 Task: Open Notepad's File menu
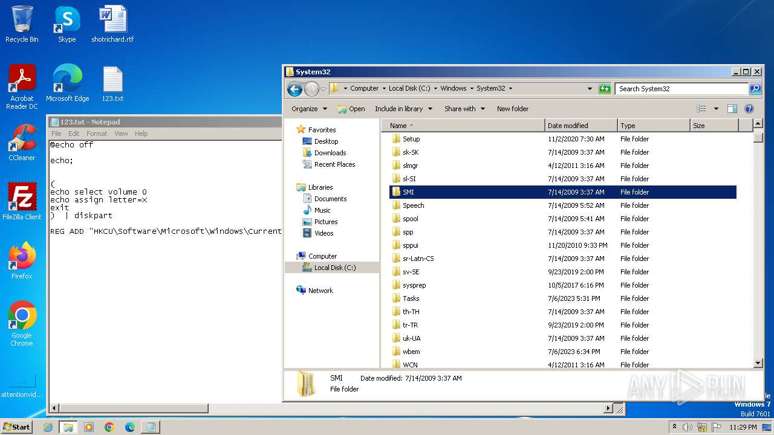(56, 134)
